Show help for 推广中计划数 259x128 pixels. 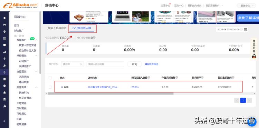click(x=94, y=38)
